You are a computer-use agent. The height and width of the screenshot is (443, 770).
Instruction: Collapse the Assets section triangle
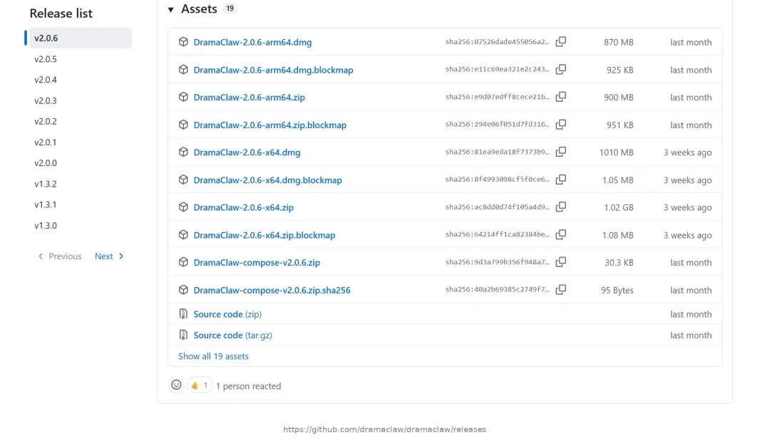[171, 9]
